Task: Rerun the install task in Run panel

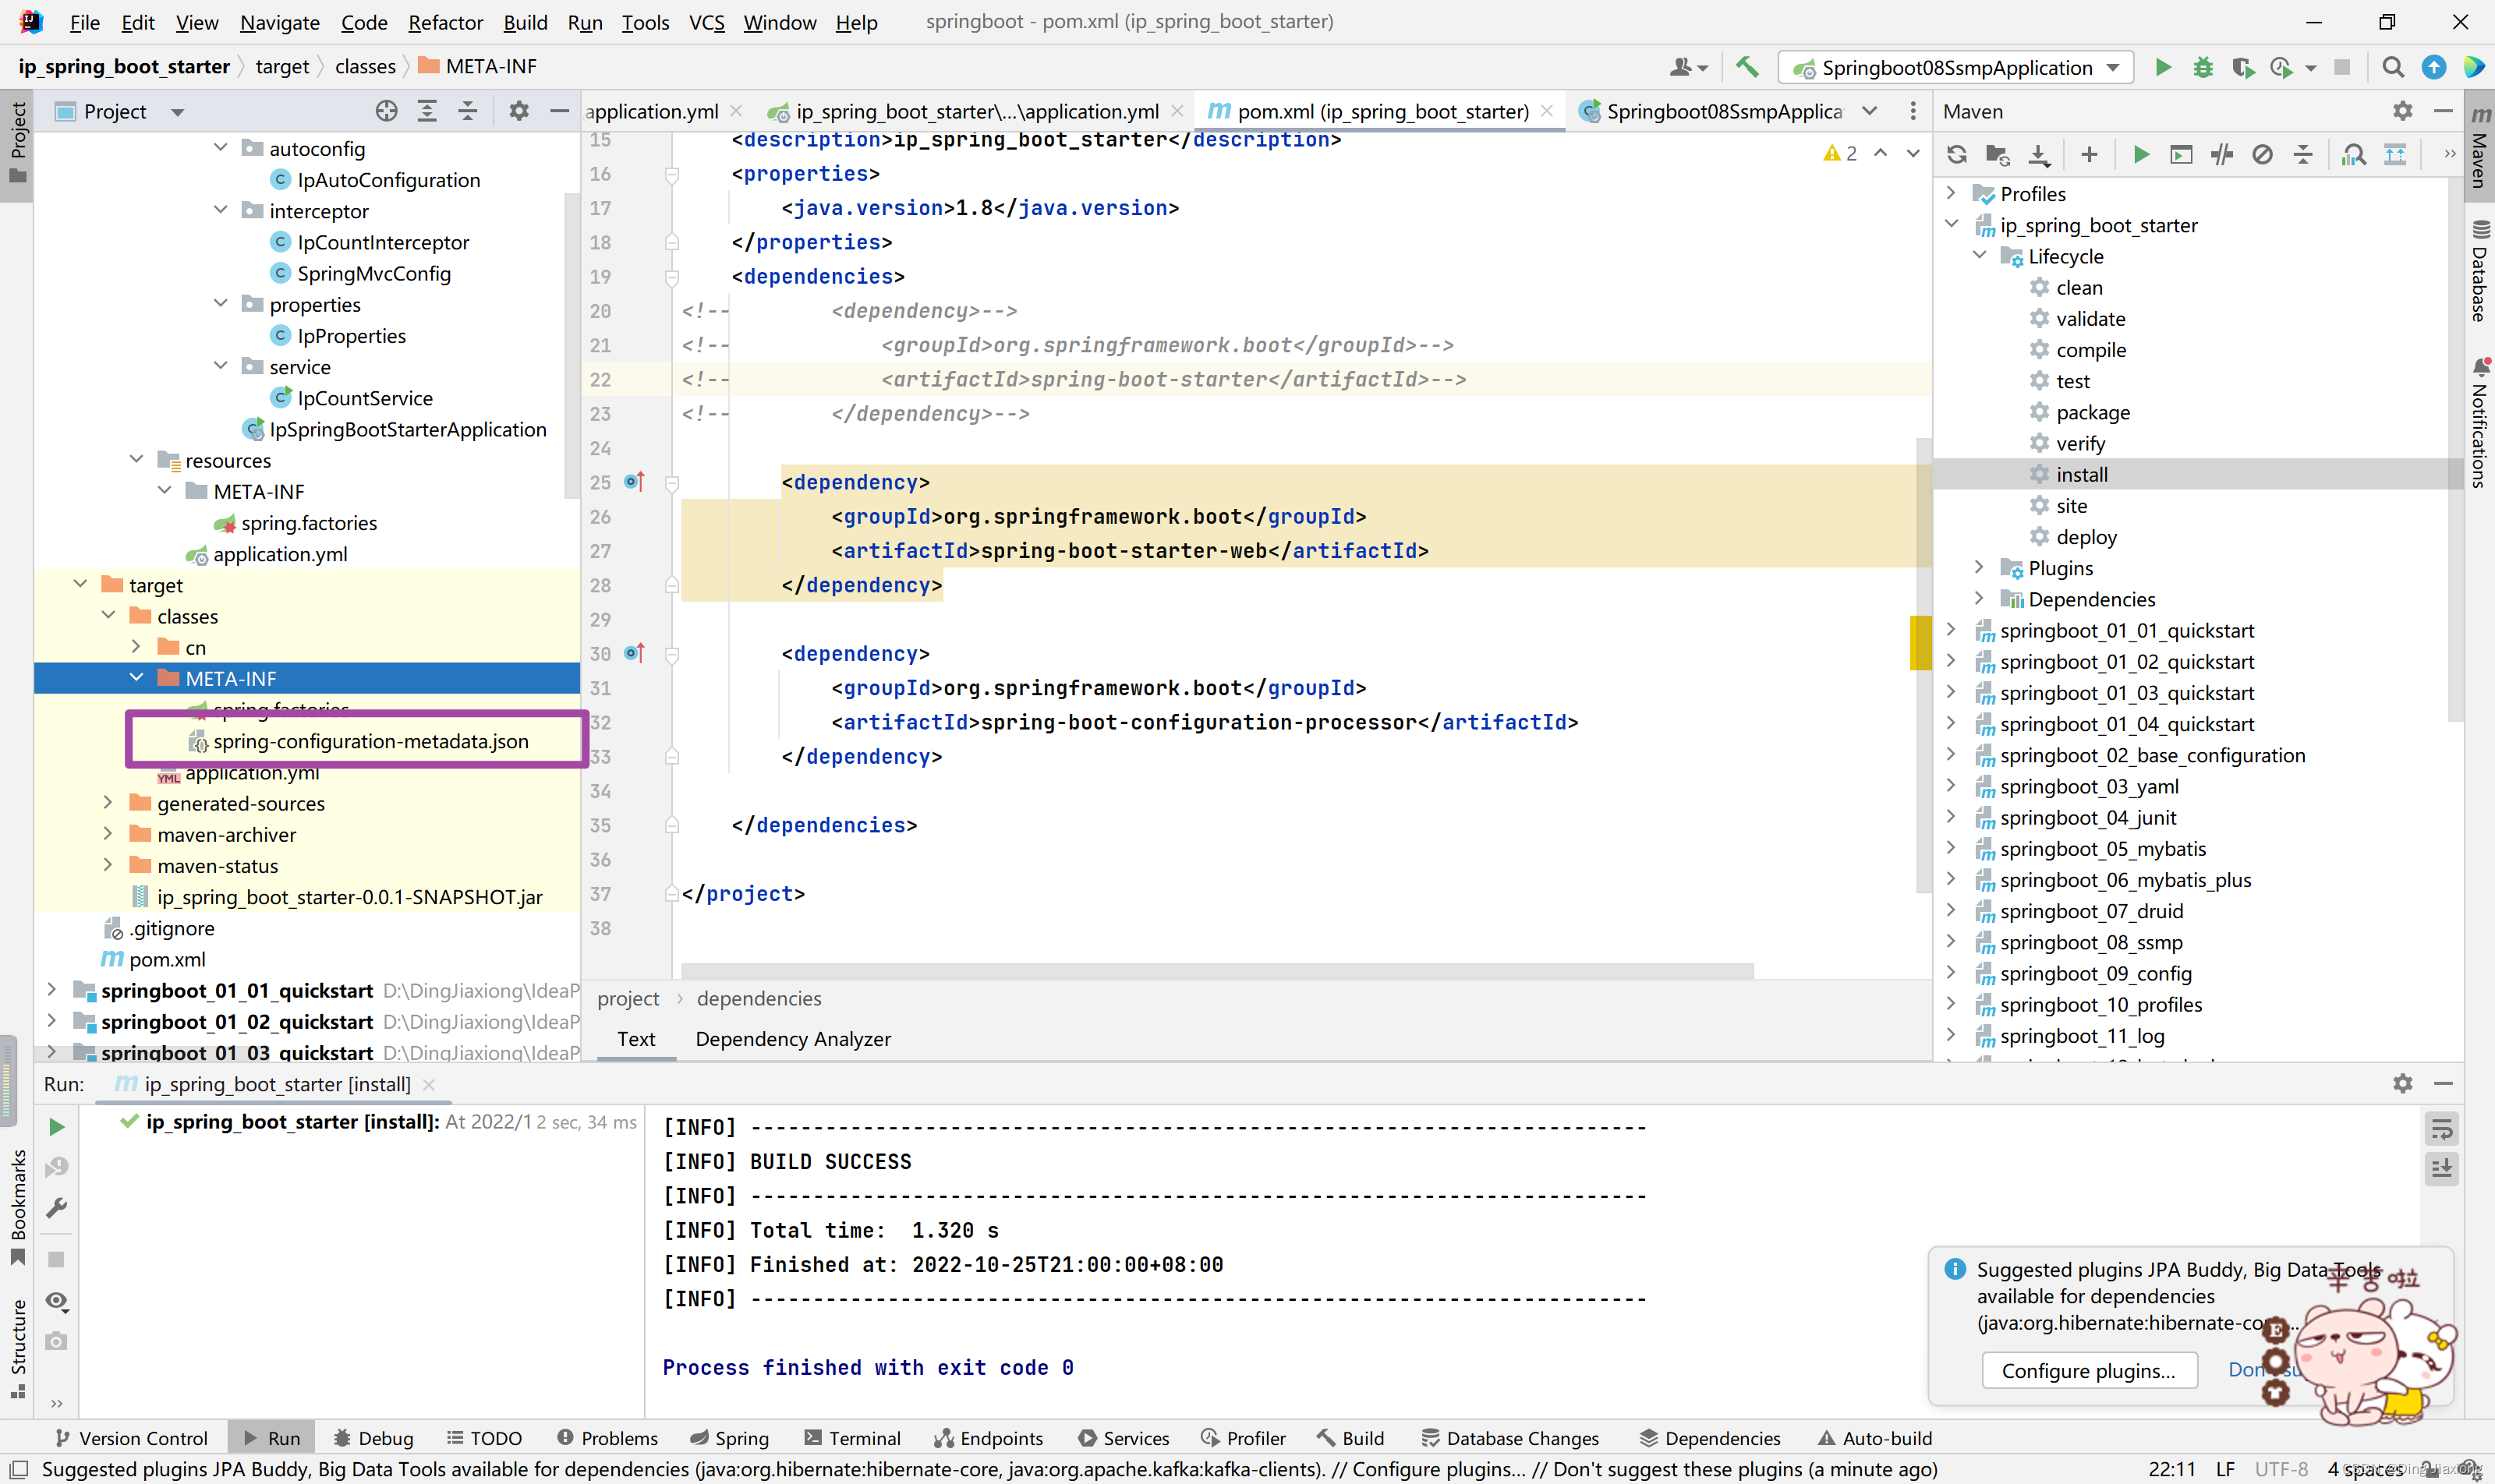Action: click(x=57, y=1127)
